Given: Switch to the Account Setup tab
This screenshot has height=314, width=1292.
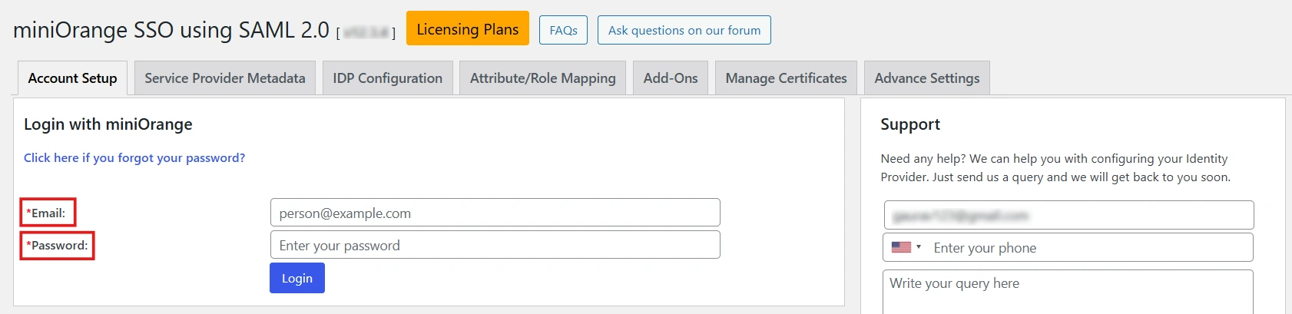Looking at the screenshot, I should click(72, 78).
